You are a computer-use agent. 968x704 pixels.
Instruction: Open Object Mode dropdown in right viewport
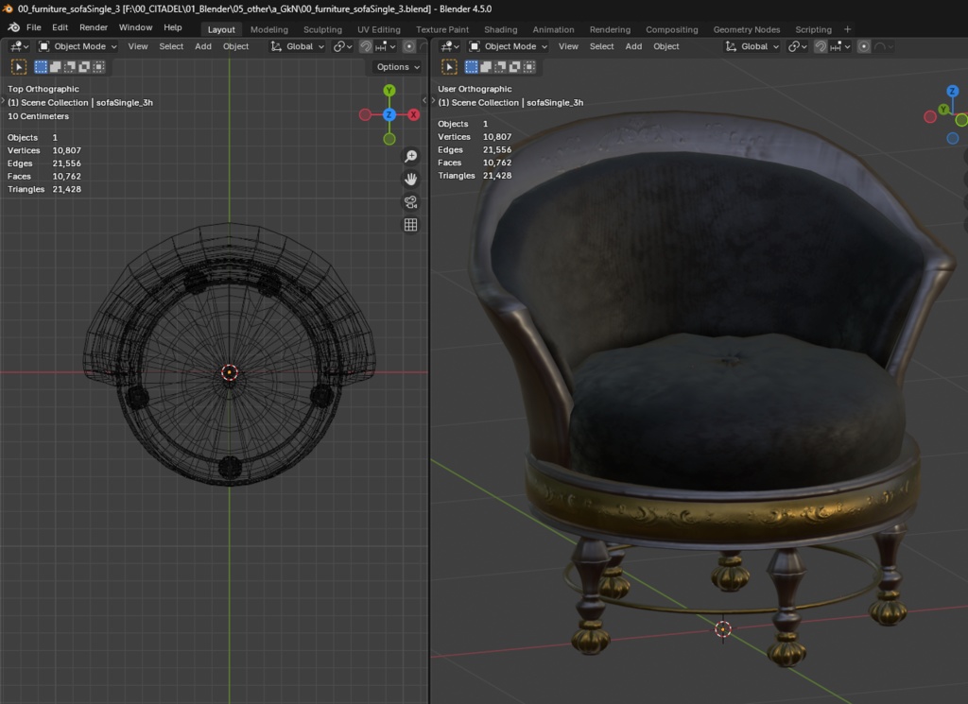[508, 46]
